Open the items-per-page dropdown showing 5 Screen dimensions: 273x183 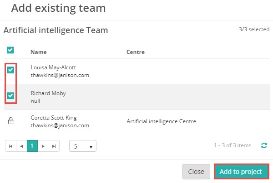tap(83, 146)
